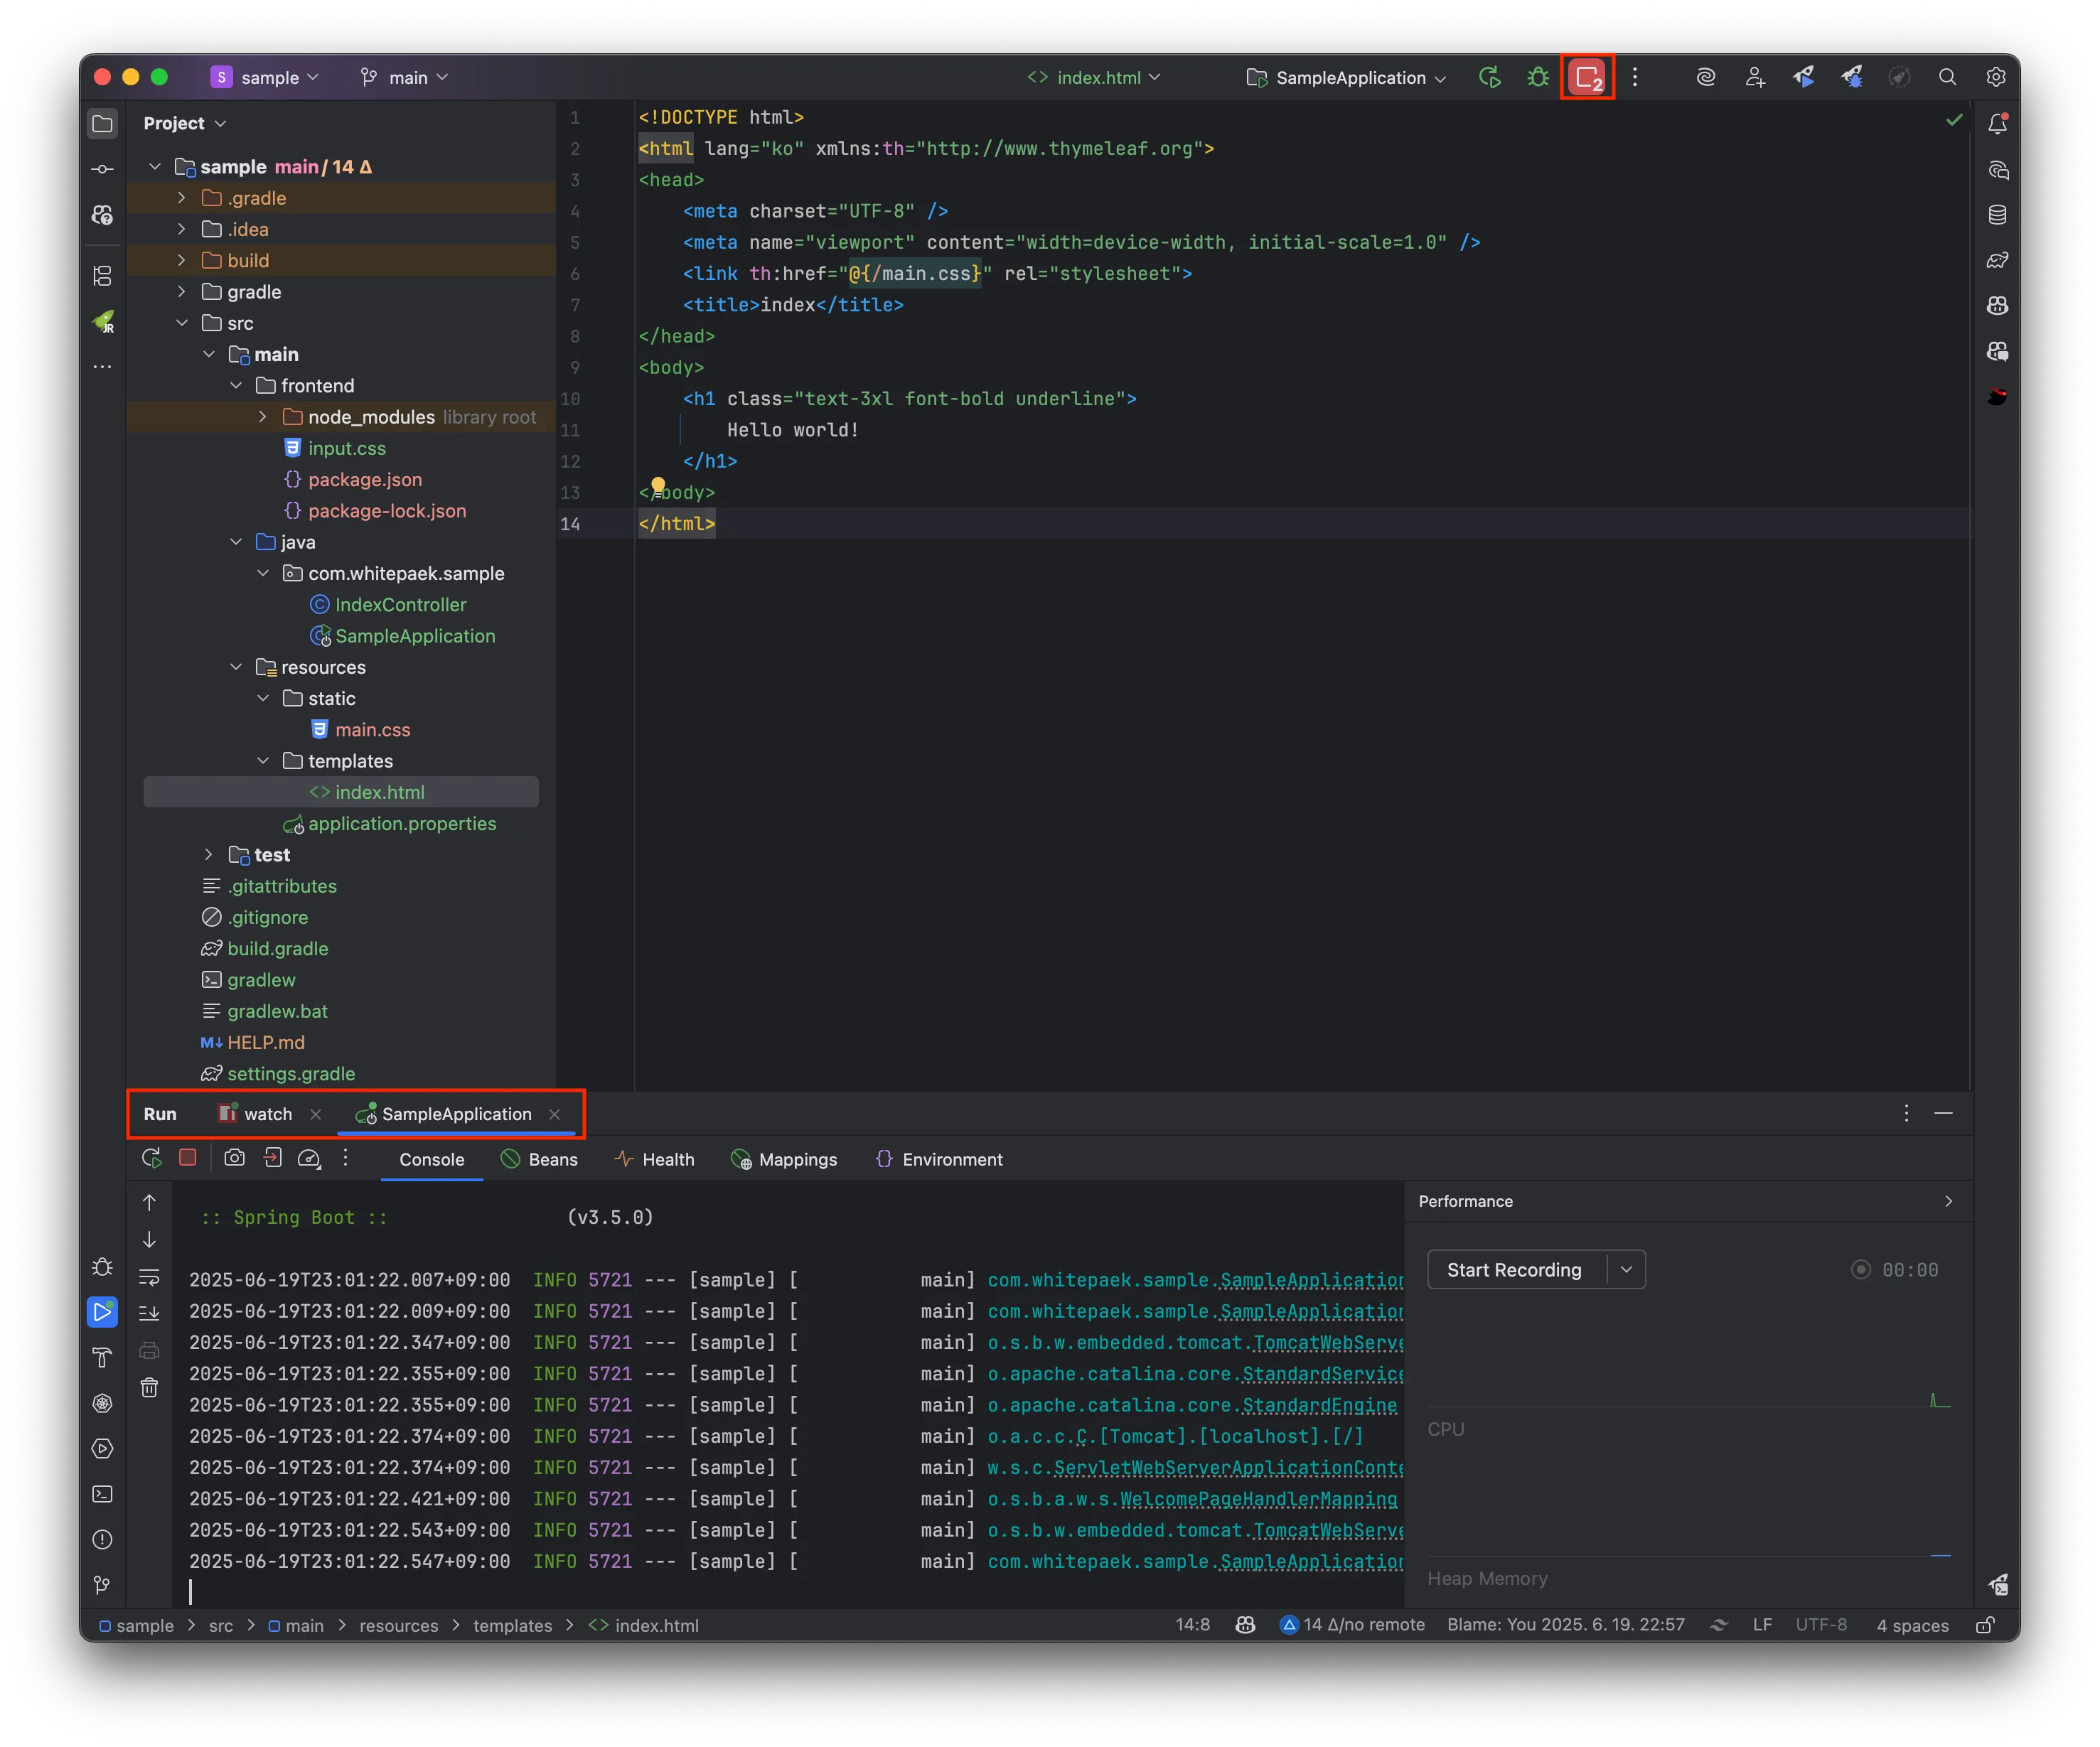Open 4 spaces indent settings
This screenshot has height=1747, width=2100.
(x=1913, y=1625)
